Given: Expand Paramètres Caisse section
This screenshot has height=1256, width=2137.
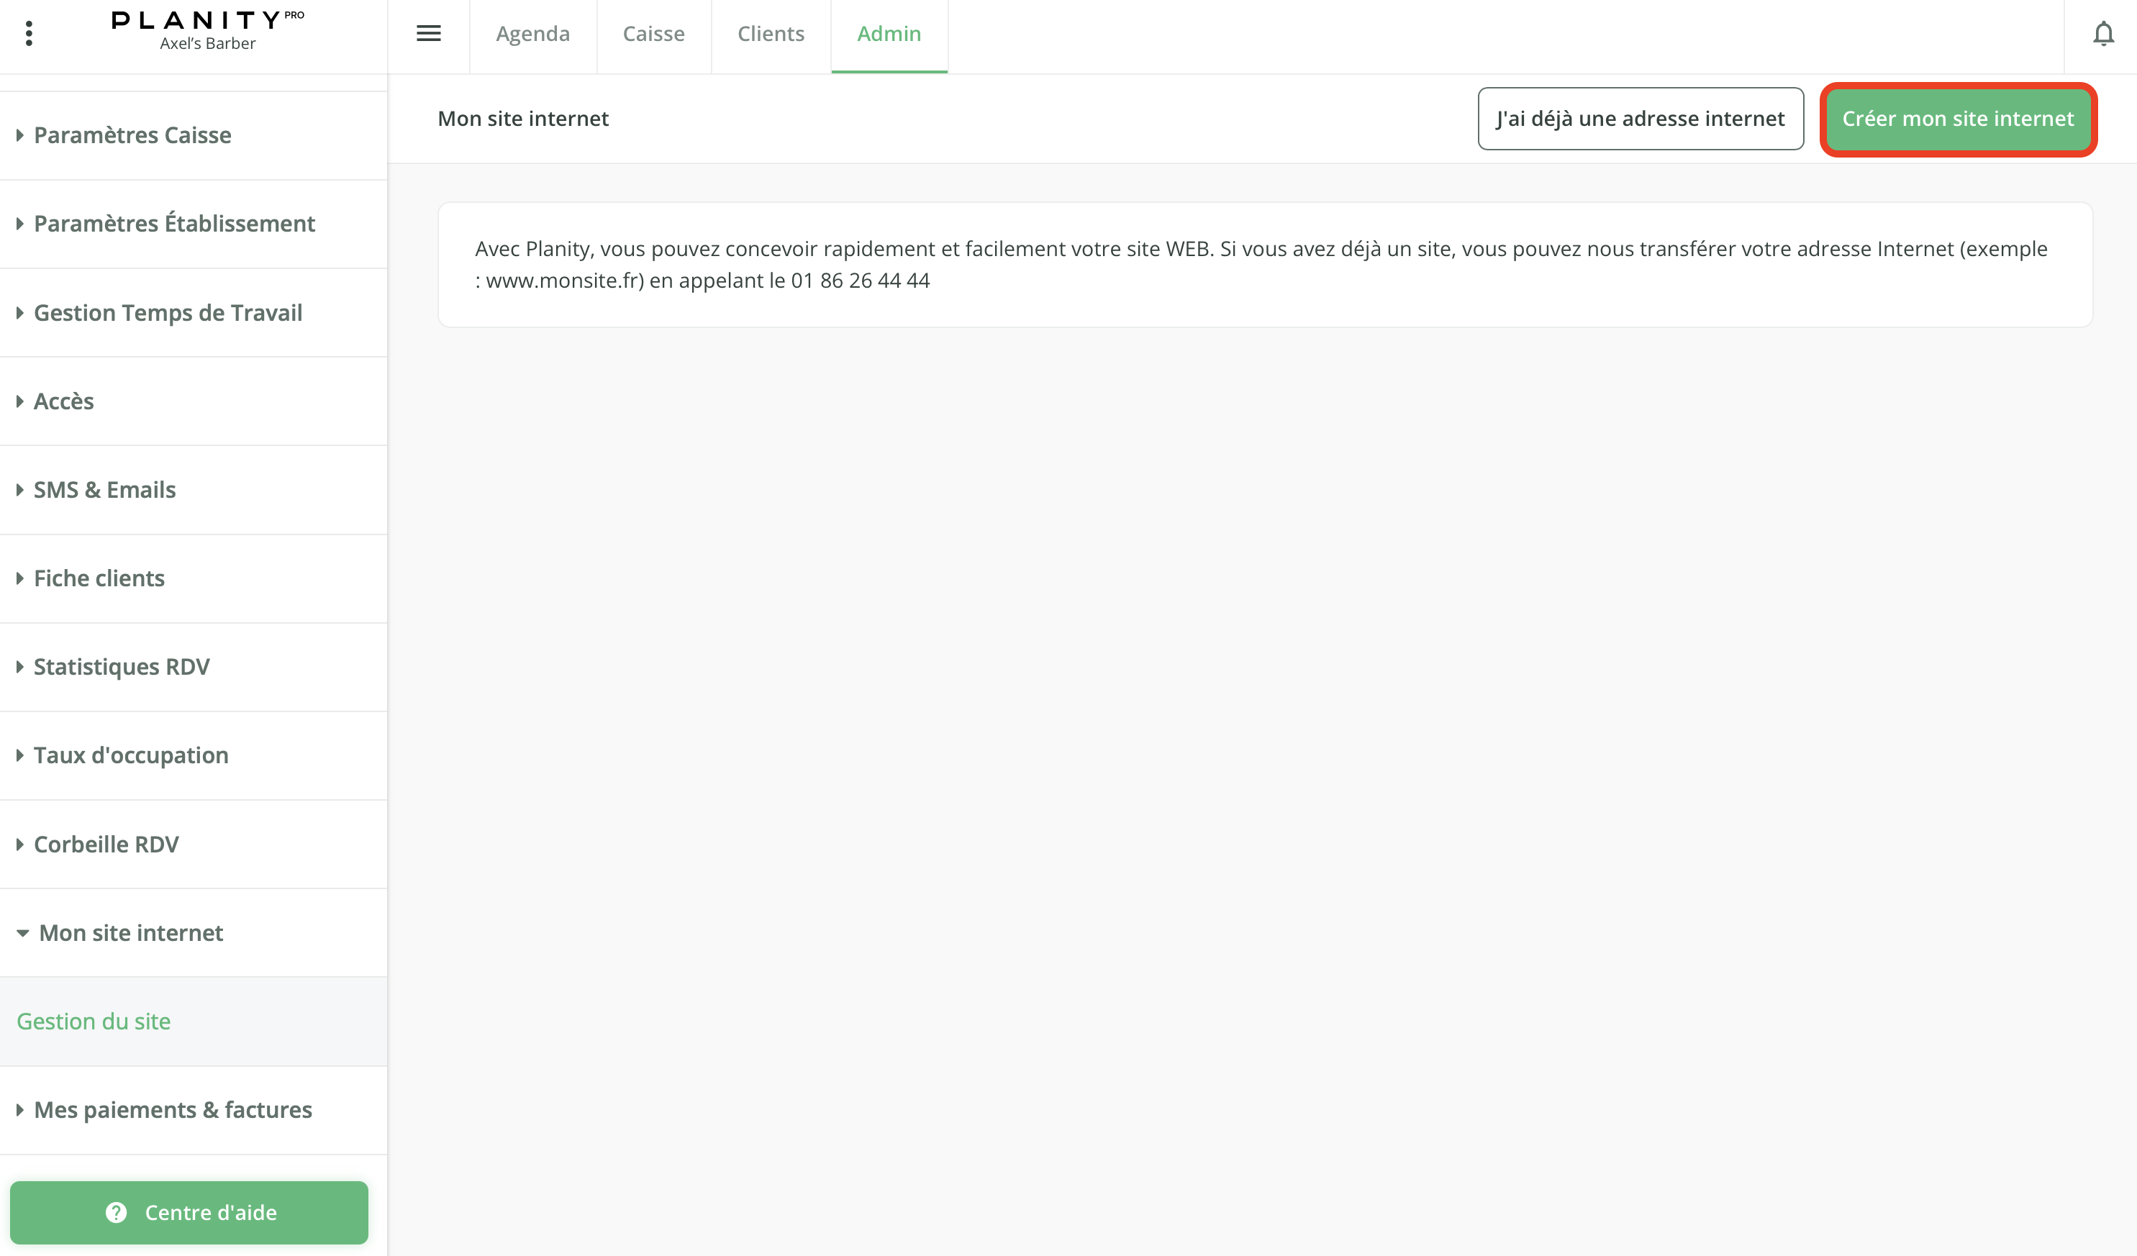Looking at the screenshot, I should [x=132, y=135].
